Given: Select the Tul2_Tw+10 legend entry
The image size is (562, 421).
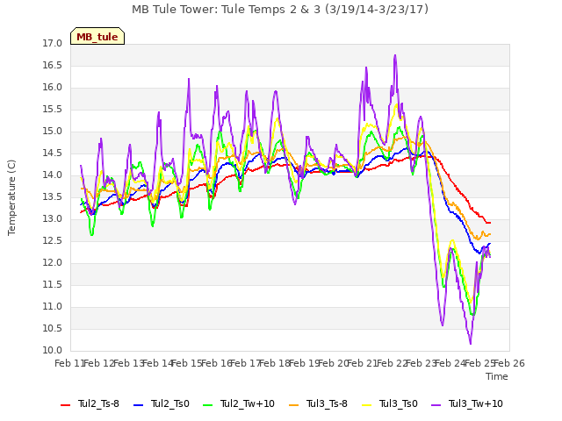Looking at the screenshot, I should pos(239,403).
